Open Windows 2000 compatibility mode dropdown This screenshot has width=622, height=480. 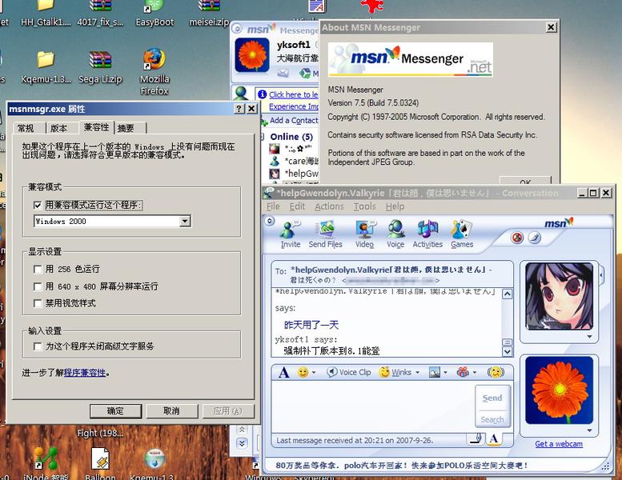tap(185, 221)
